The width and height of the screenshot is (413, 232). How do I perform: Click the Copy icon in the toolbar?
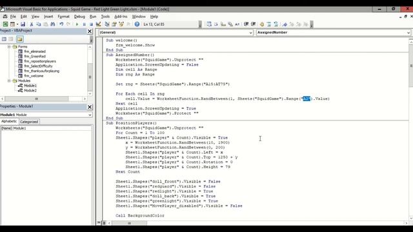click(39, 24)
